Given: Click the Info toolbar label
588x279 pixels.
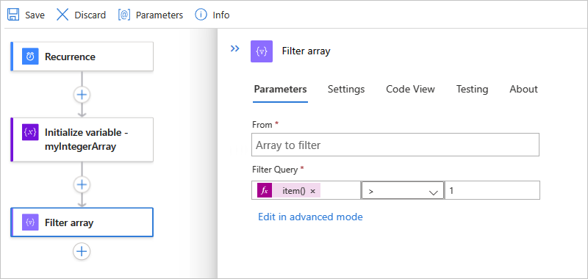Looking at the screenshot, I should (x=221, y=15).
